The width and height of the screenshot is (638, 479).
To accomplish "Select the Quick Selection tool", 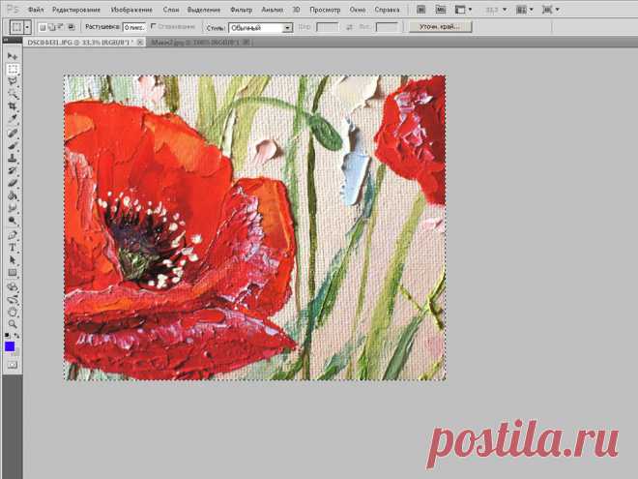I will pyautogui.click(x=13, y=94).
